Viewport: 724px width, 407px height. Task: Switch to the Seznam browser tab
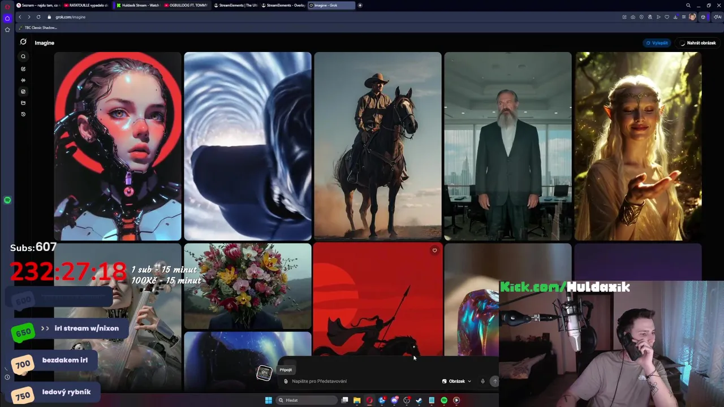coord(37,5)
